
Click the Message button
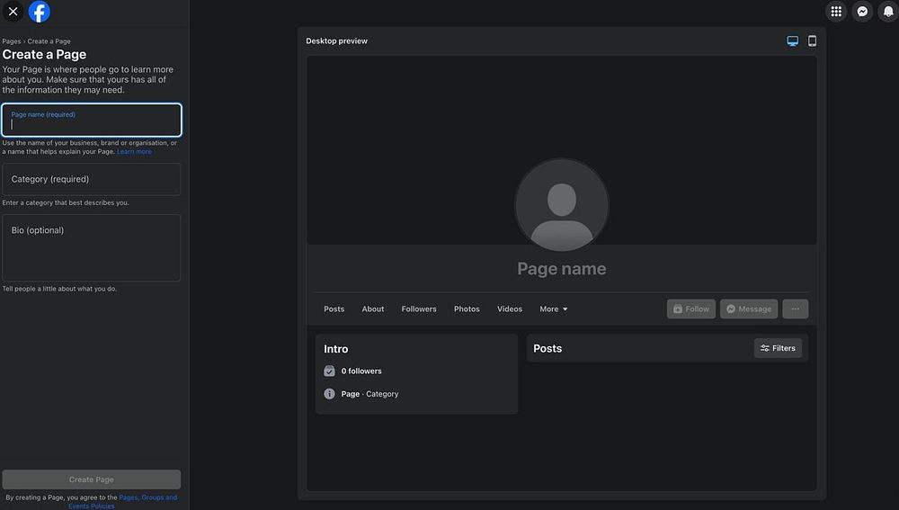coord(749,309)
